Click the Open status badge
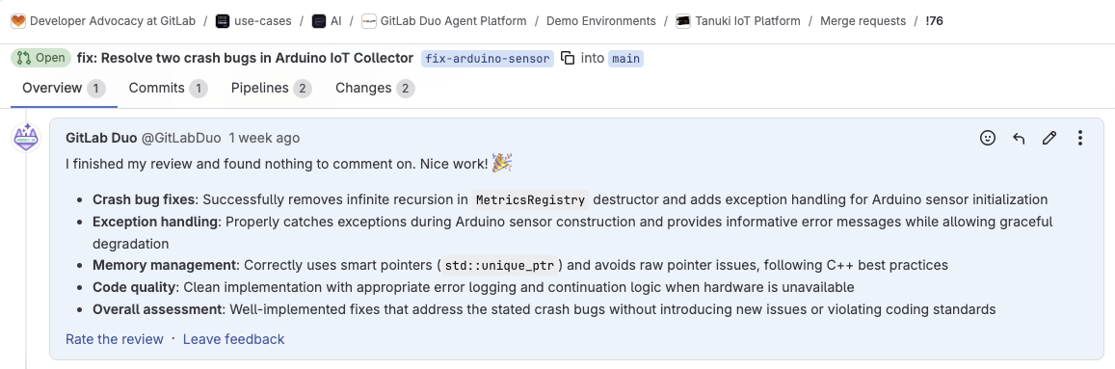Viewport: 1115px width, 369px height. click(41, 58)
